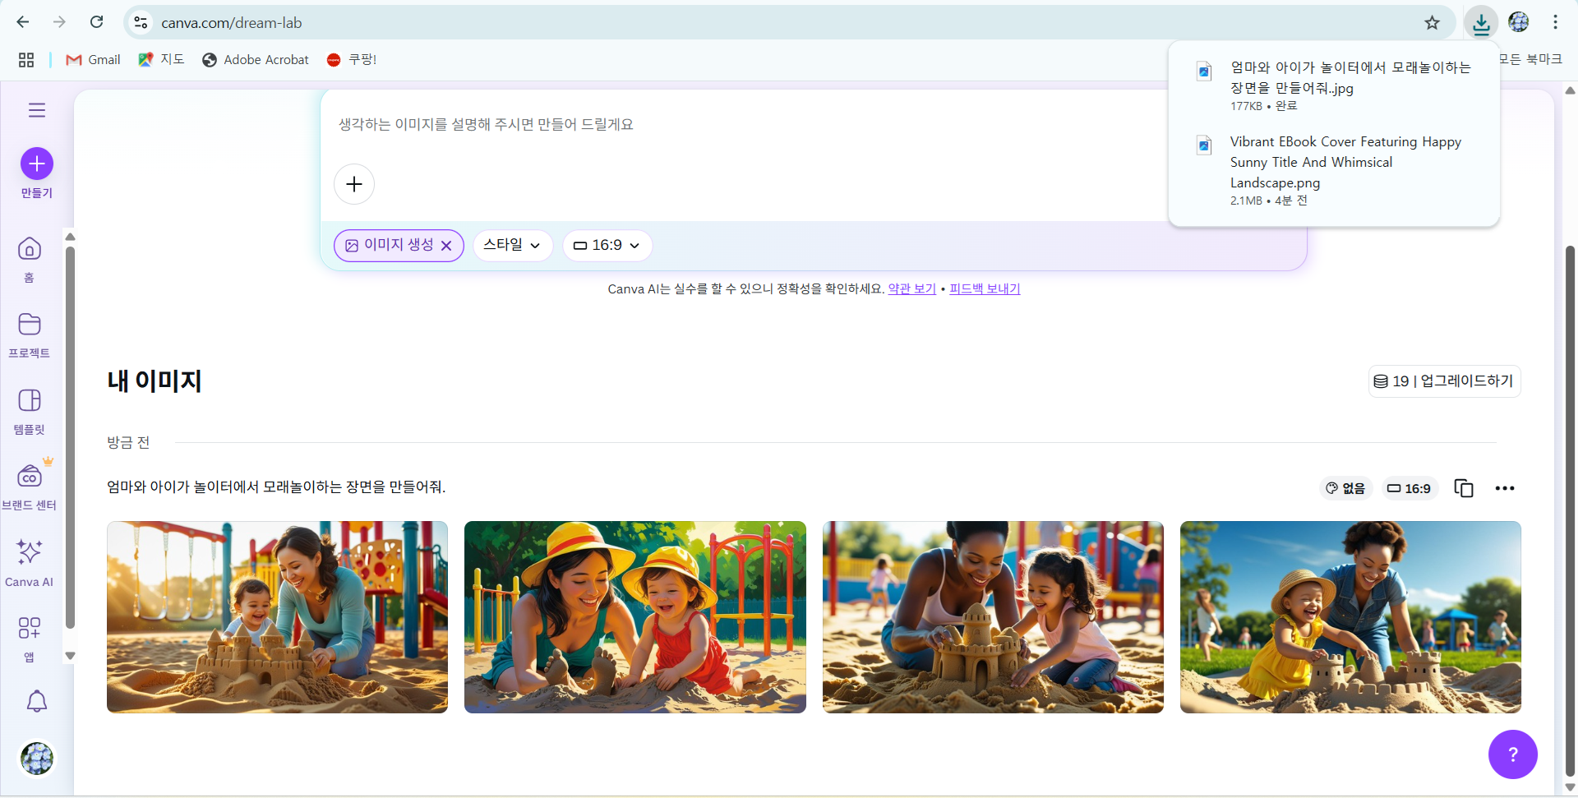Toggle the browser downloads icon
This screenshot has width=1578, height=798.
click(x=1482, y=22)
